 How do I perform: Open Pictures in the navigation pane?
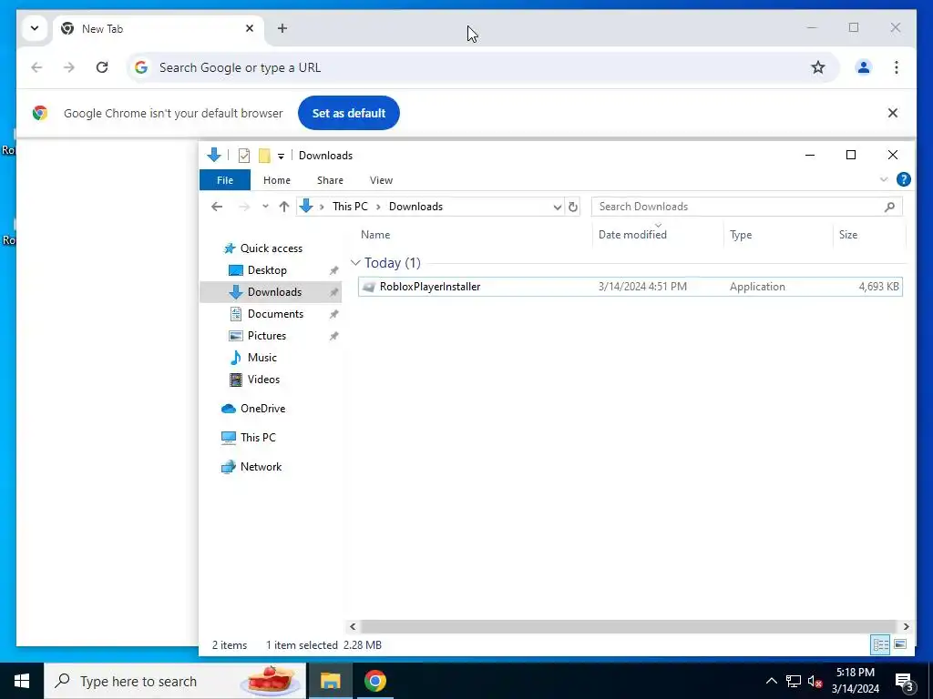click(x=267, y=336)
